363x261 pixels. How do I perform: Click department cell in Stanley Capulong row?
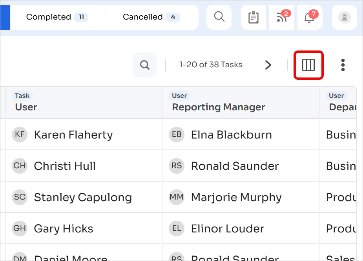338,197
